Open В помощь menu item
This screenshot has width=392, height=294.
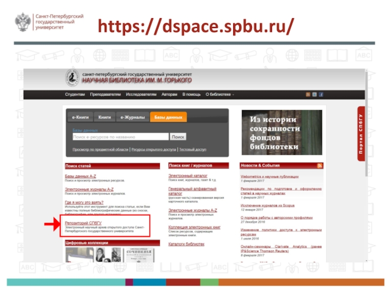[191, 95]
